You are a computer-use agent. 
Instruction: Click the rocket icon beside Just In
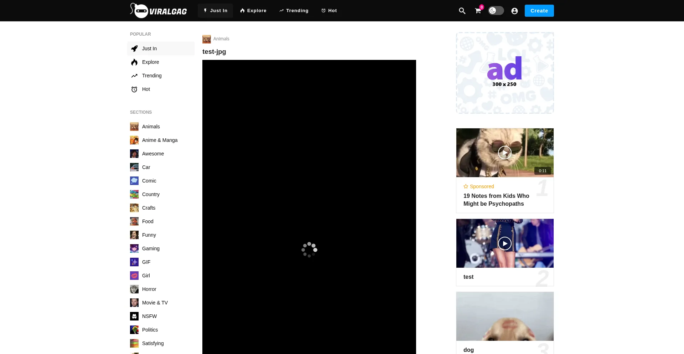pyautogui.click(x=134, y=48)
